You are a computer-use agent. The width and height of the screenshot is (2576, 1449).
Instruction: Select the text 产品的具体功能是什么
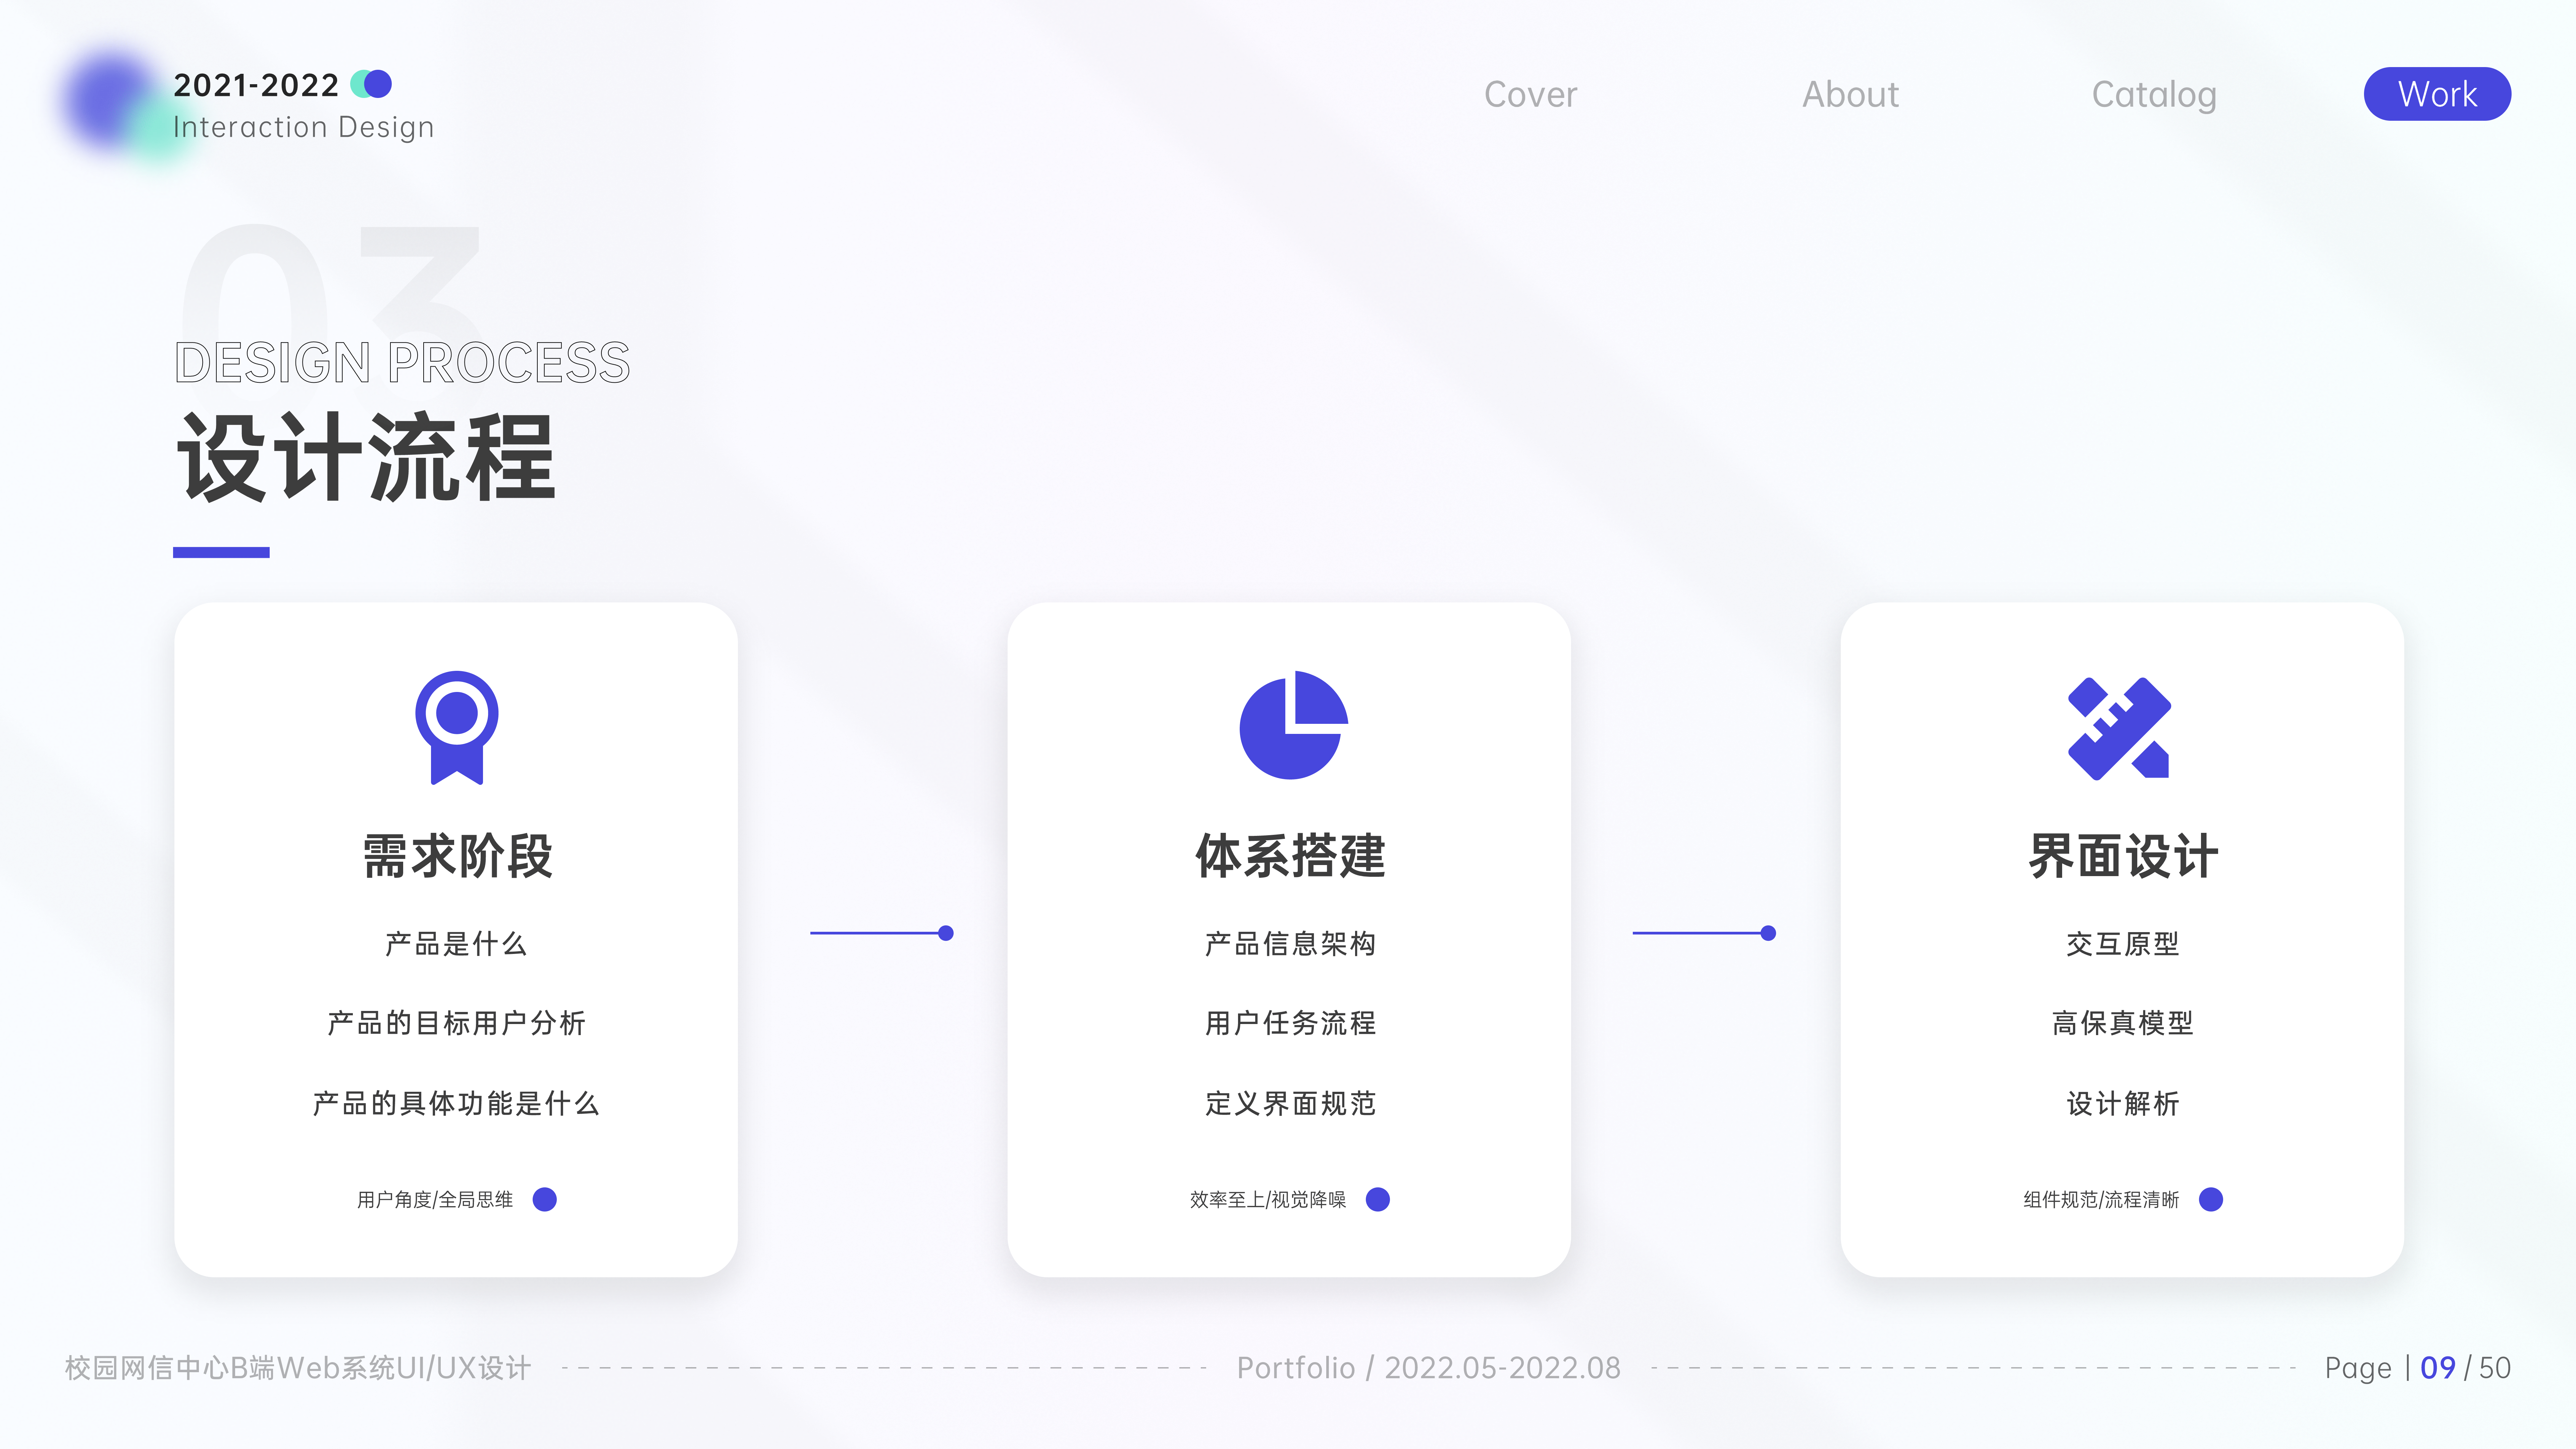point(456,1103)
